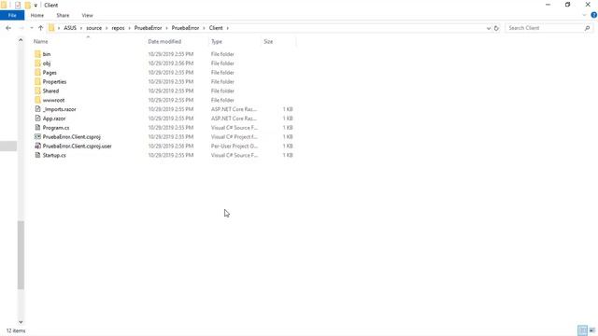Select the Properties folder icon
Viewport: 598px width, 336px height.
click(x=37, y=81)
